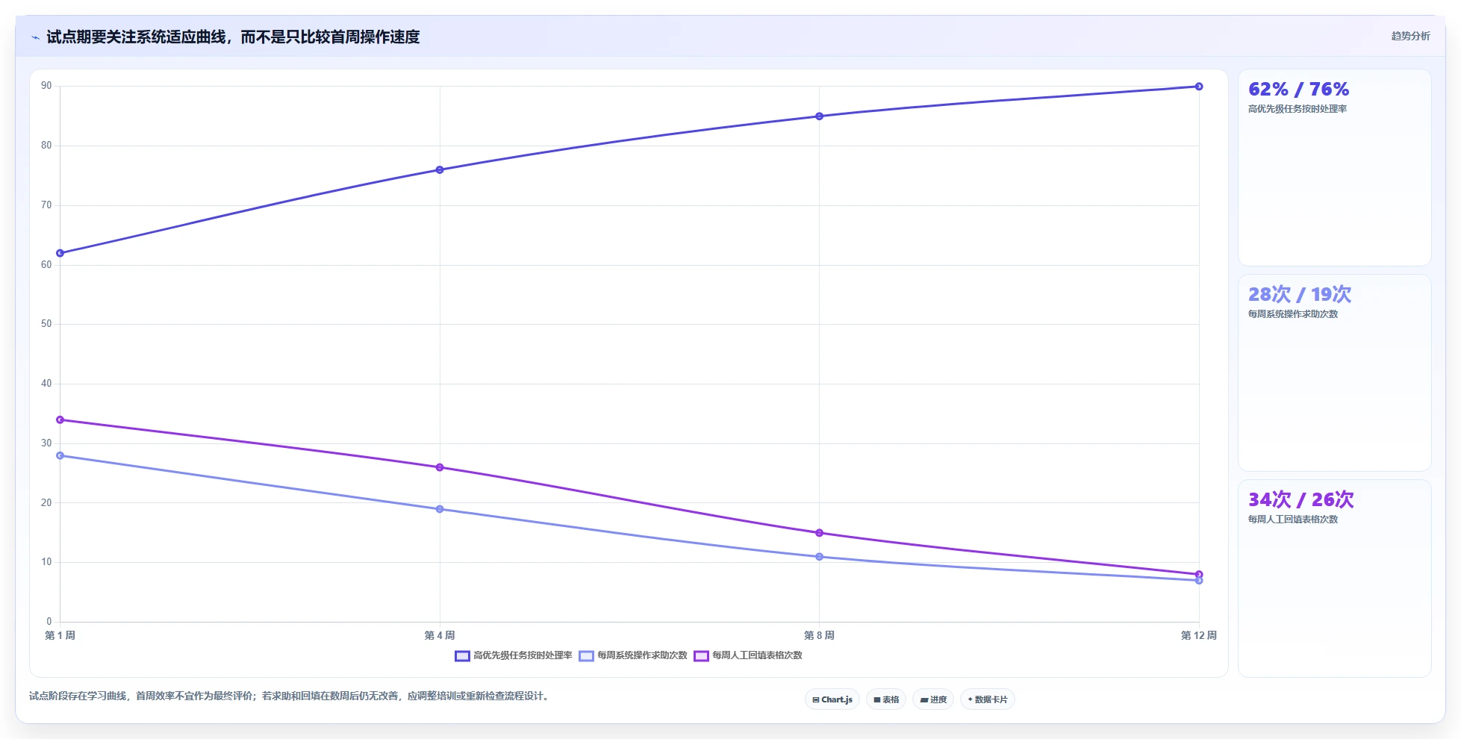Click the 每周系统操作求助次数 card caption
1461x739 pixels.
coord(1293,314)
